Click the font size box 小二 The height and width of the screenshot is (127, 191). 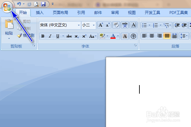click(87, 25)
